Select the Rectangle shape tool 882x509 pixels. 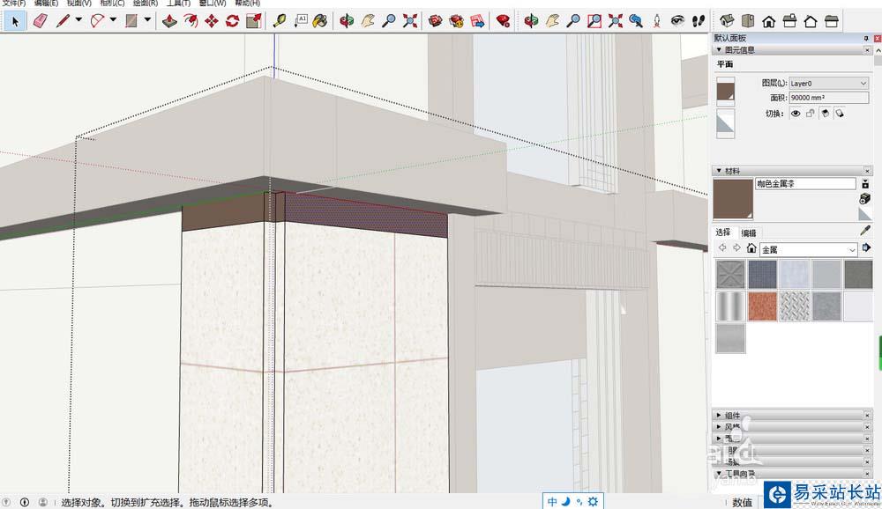(131, 21)
